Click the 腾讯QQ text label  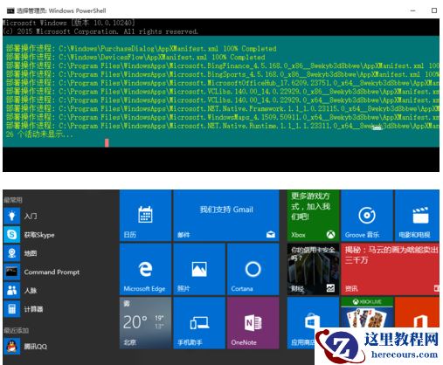tap(35, 347)
